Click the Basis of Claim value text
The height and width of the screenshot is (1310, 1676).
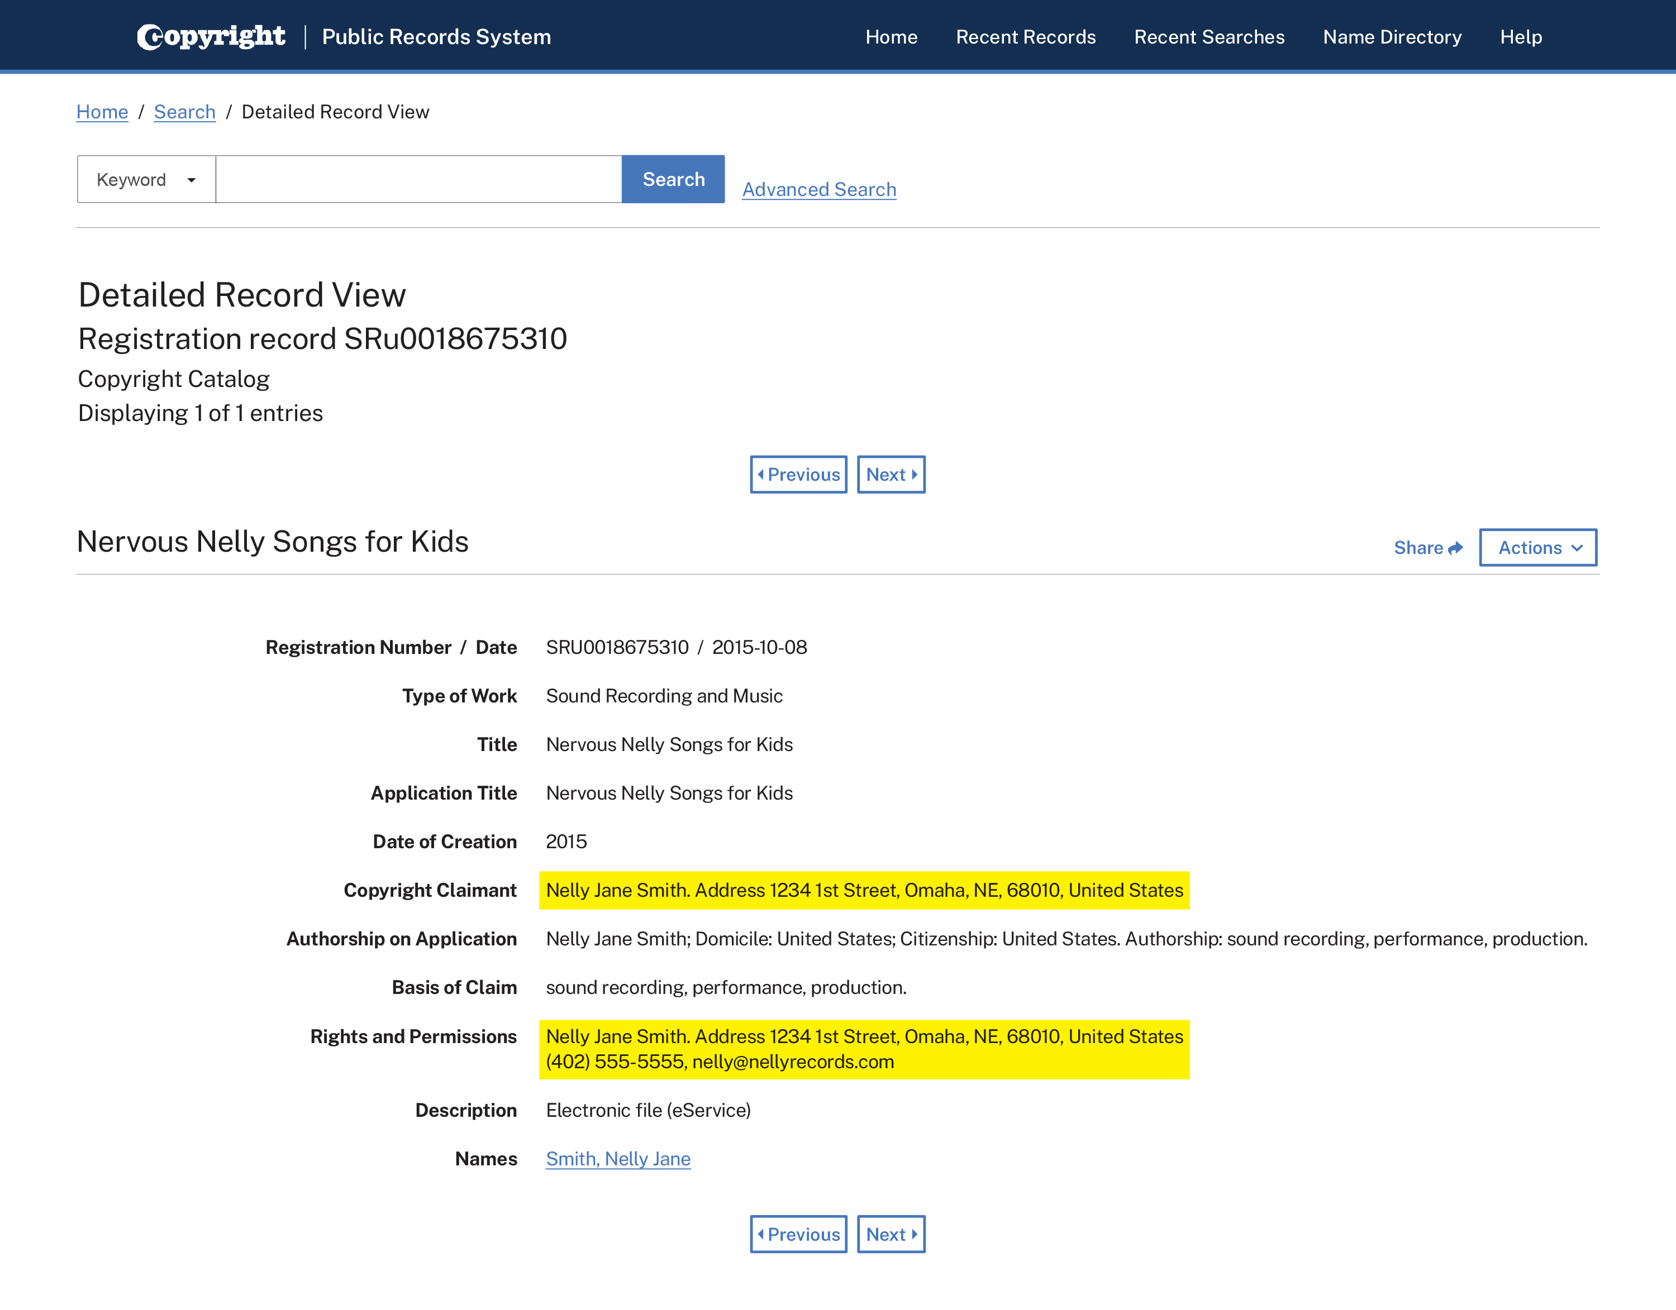tap(726, 987)
